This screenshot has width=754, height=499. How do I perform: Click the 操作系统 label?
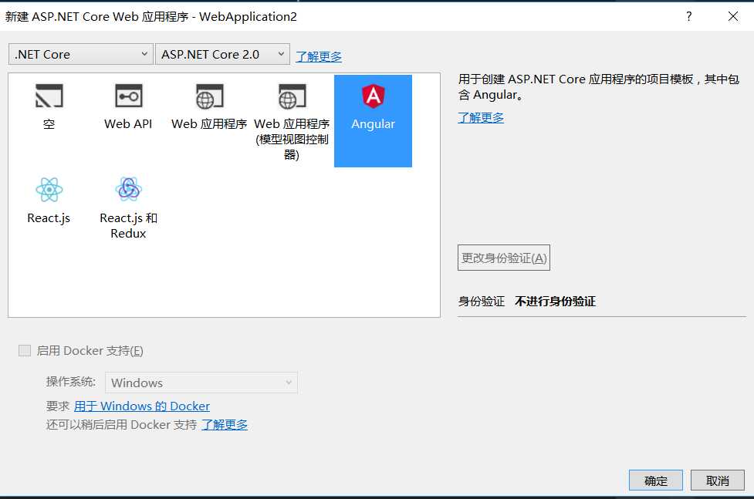point(71,382)
